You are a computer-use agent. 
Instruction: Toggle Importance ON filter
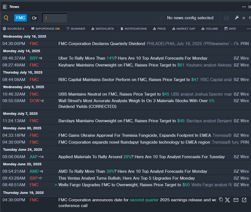pos(45,29)
